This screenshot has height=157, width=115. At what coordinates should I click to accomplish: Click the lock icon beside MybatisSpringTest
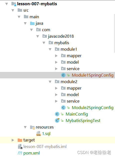62,121
